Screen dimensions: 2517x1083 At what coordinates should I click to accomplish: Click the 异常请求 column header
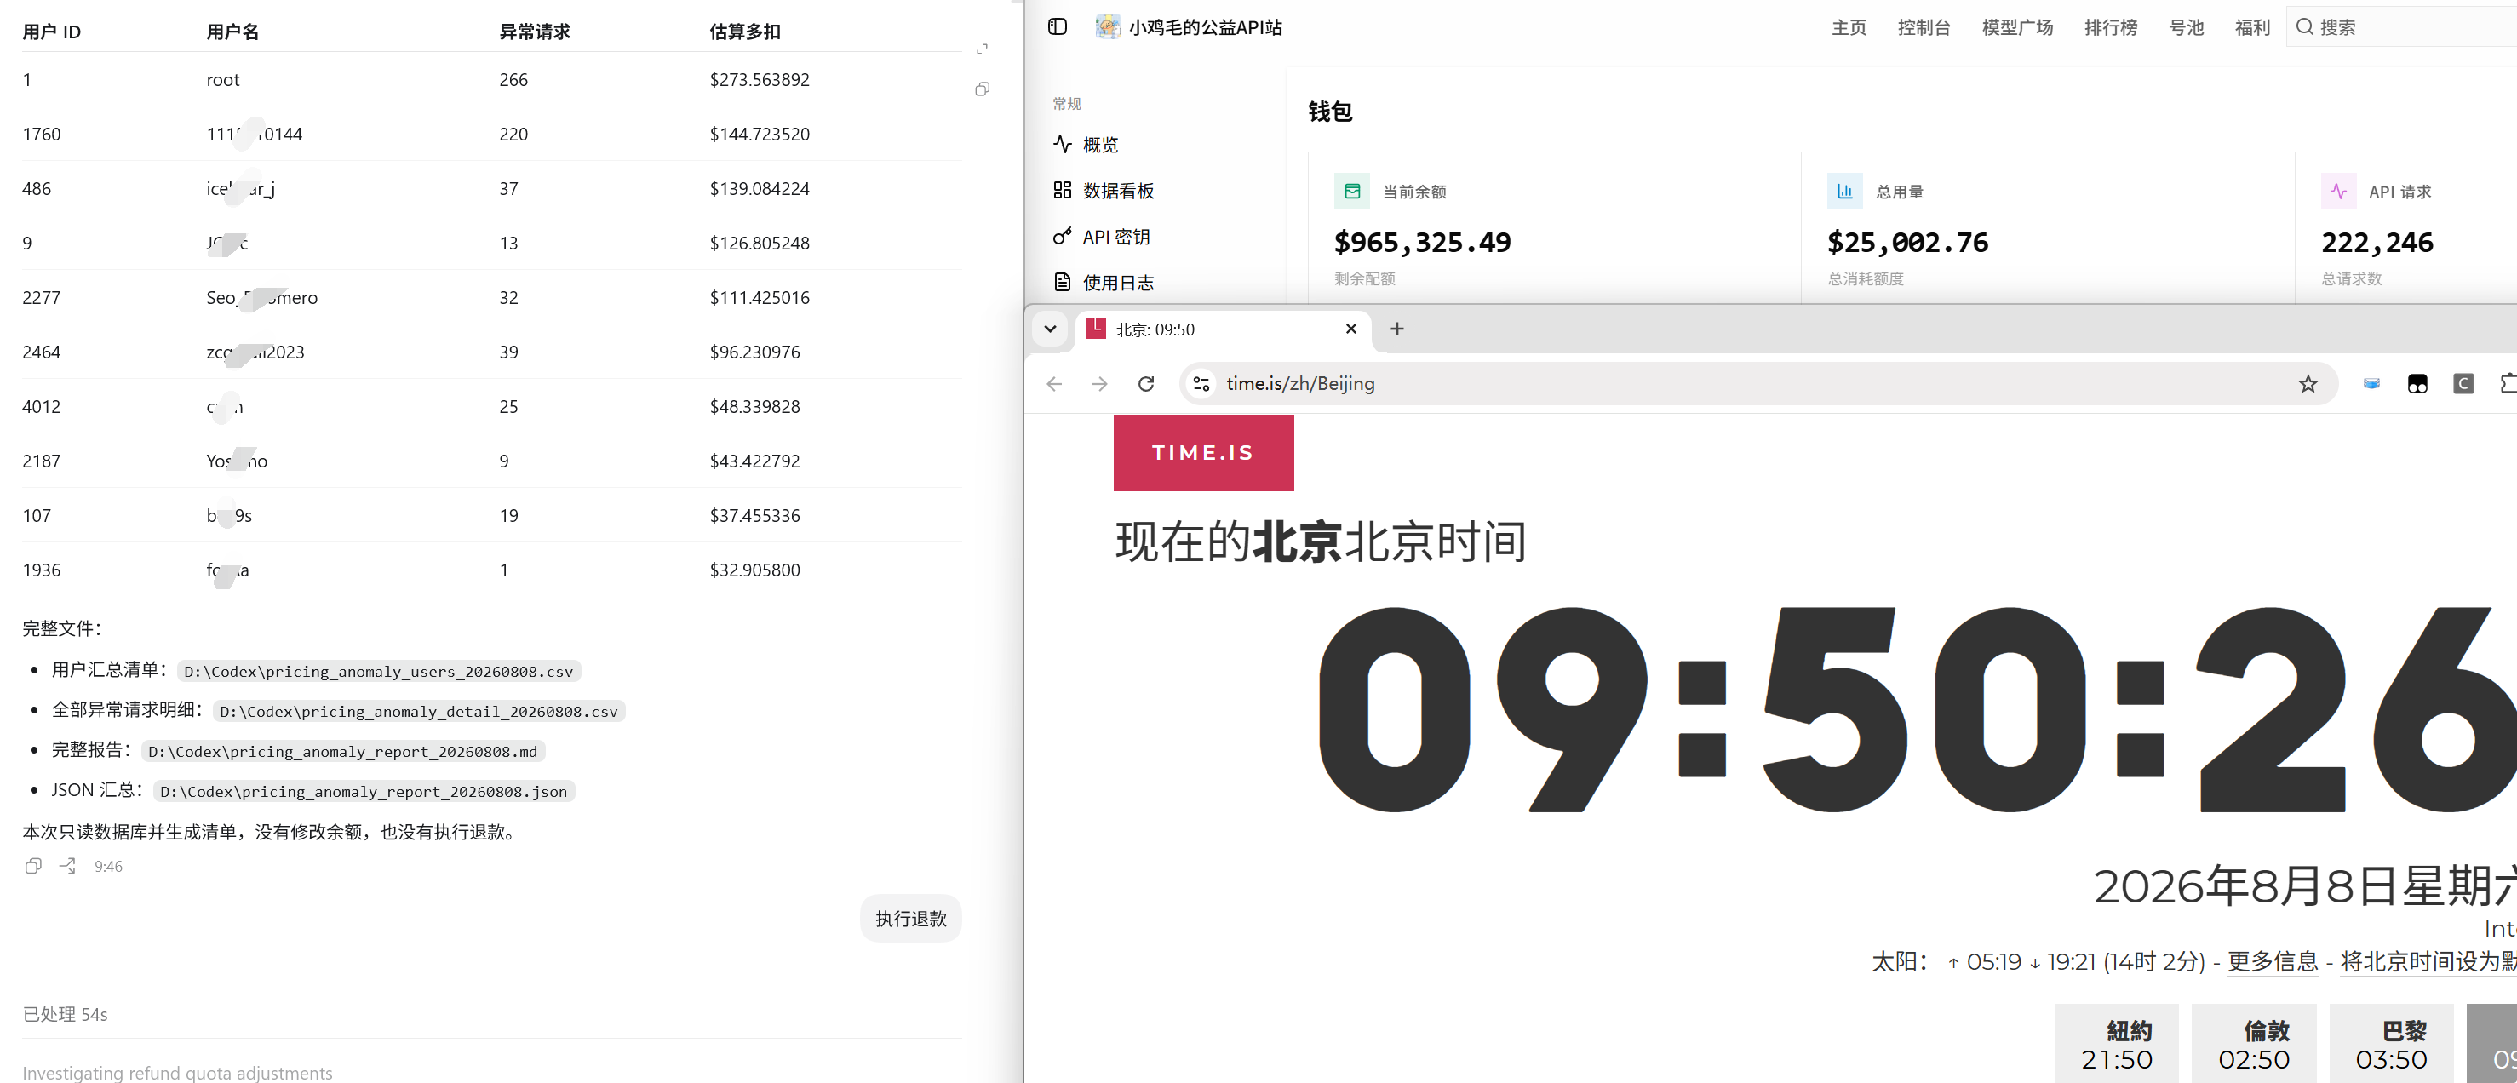tap(535, 32)
